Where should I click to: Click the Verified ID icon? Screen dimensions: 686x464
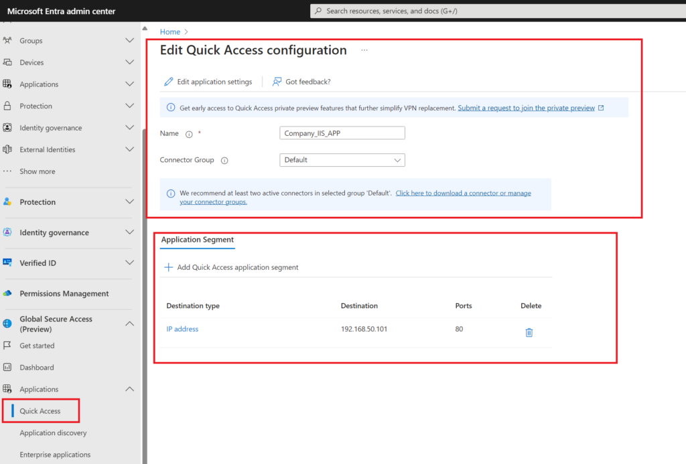[7, 263]
